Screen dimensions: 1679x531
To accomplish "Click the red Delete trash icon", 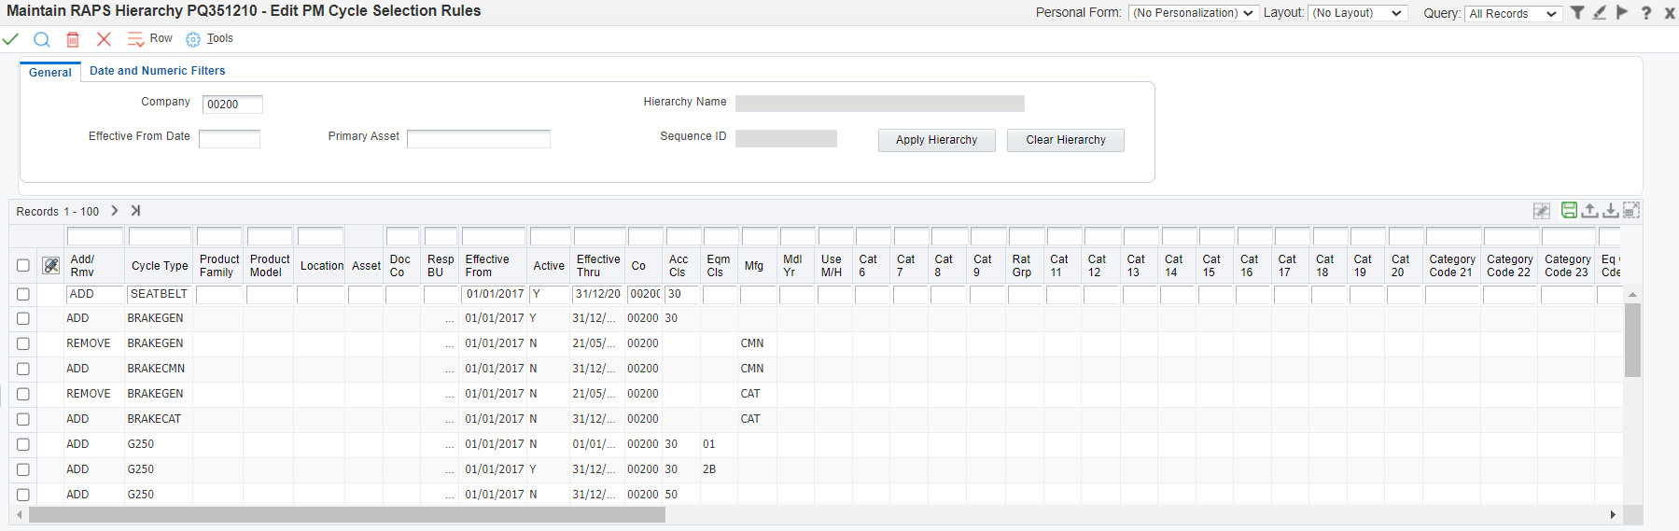I will point(73,39).
